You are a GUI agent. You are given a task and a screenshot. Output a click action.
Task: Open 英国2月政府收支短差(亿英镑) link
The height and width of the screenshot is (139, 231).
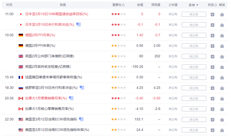pyautogui.click(x=48, y=66)
